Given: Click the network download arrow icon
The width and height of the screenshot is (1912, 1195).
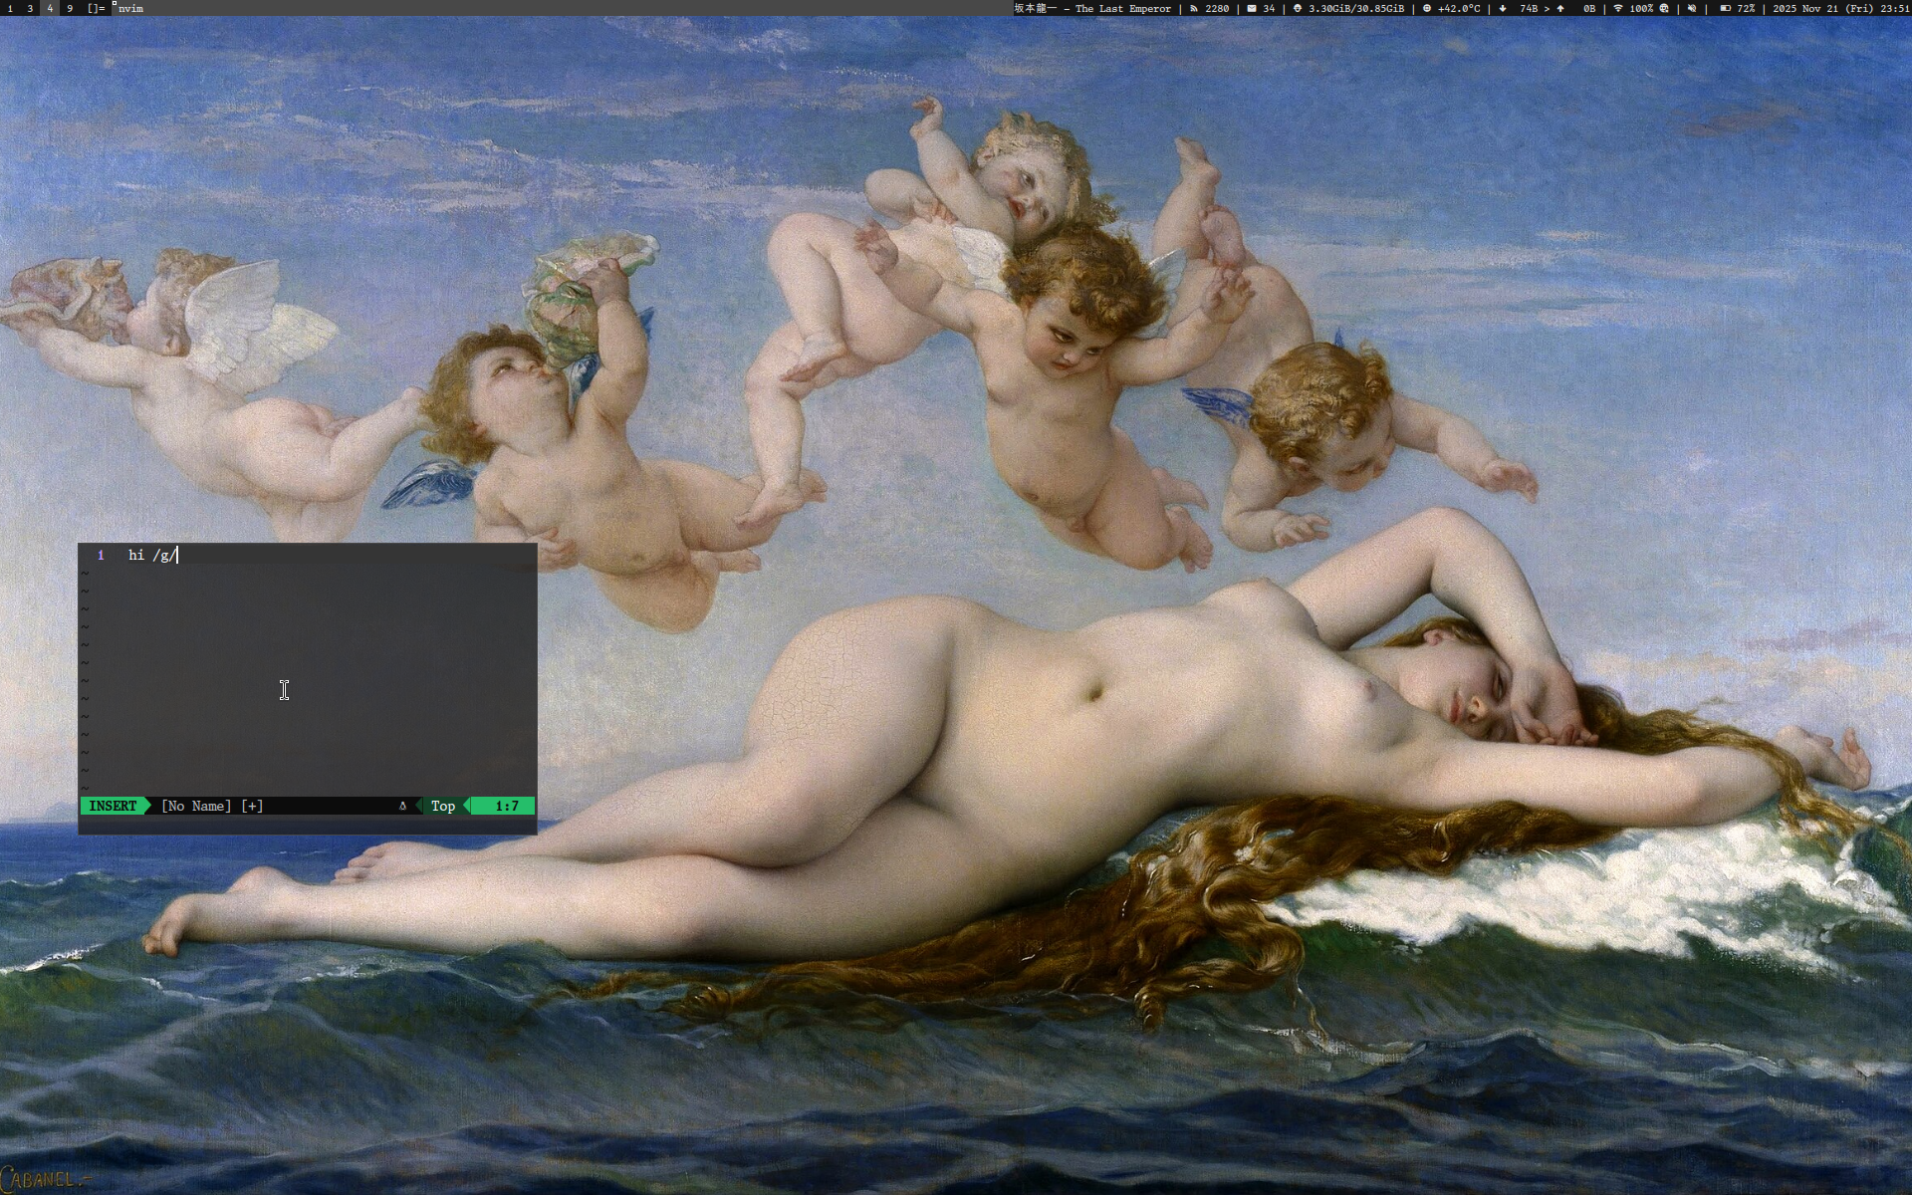Looking at the screenshot, I should 1503,8.
